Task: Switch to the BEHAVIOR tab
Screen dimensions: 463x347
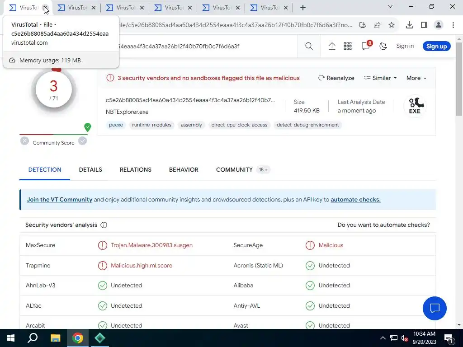Action: (x=184, y=170)
